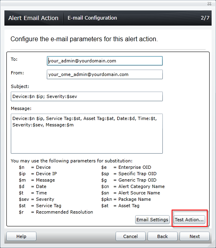Click the 2/7 step indicator

coord(205,18)
